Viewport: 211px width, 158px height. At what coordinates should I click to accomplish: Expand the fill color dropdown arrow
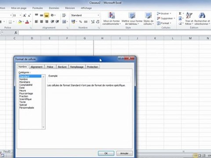coord(23,22)
